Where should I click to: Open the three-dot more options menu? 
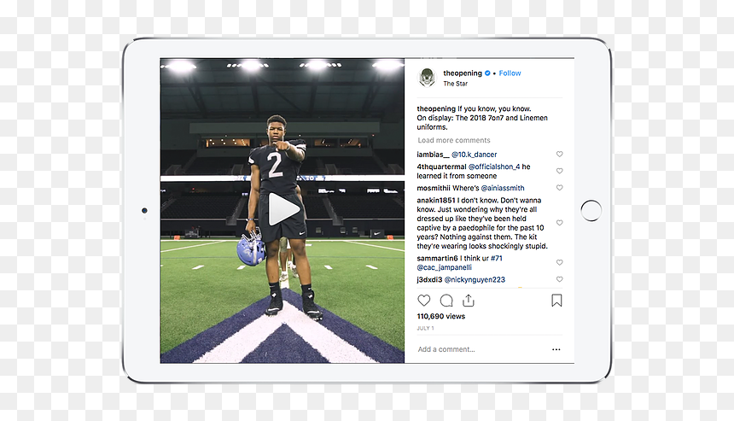(556, 349)
